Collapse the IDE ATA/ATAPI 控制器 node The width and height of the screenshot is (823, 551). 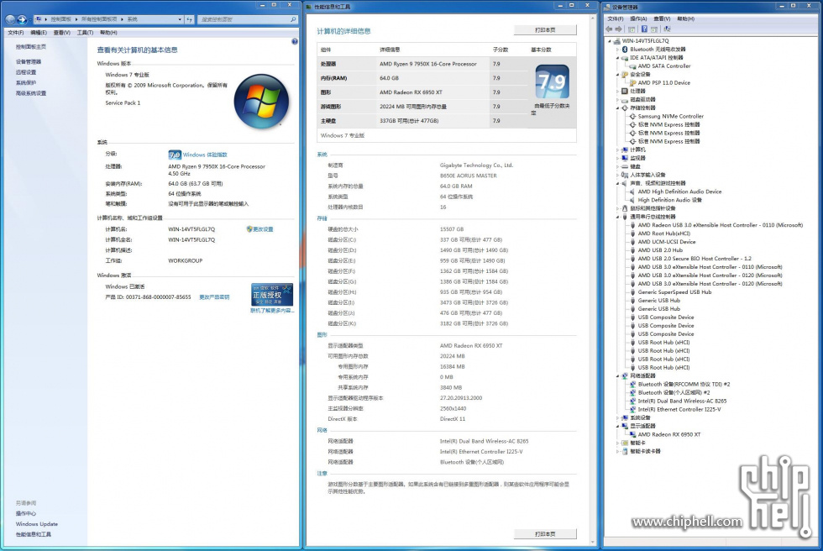[x=618, y=58]
